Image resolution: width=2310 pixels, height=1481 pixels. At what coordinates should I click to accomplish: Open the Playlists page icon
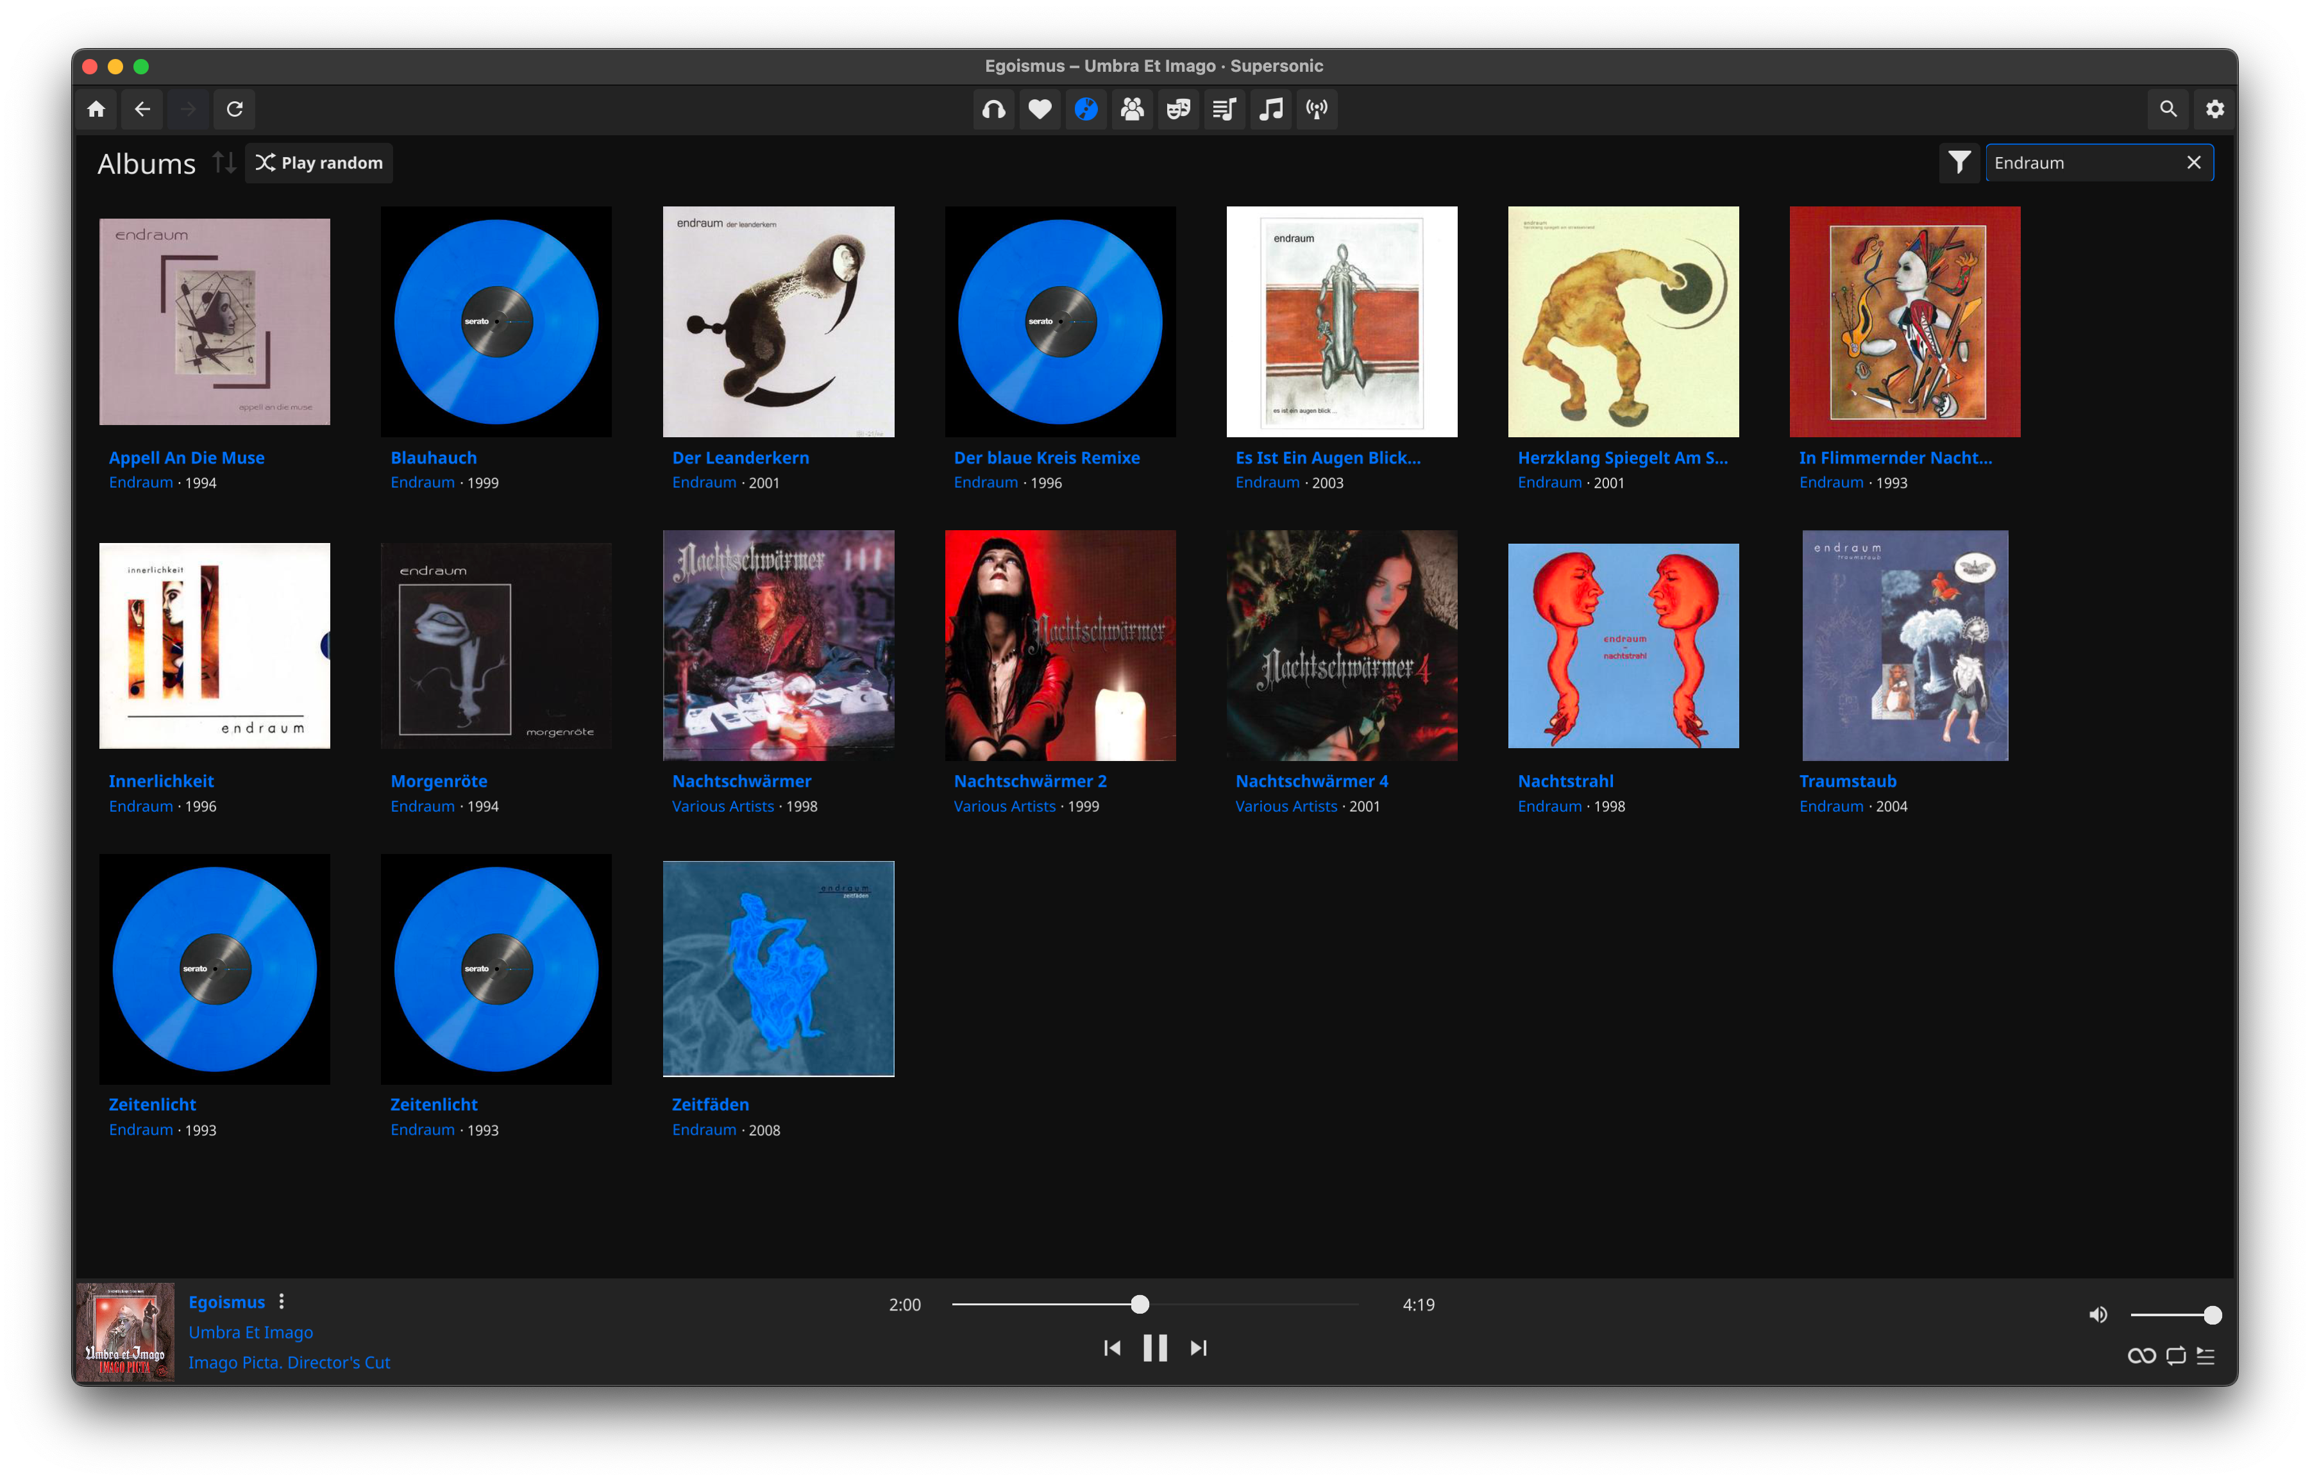tap(1224, 110)
